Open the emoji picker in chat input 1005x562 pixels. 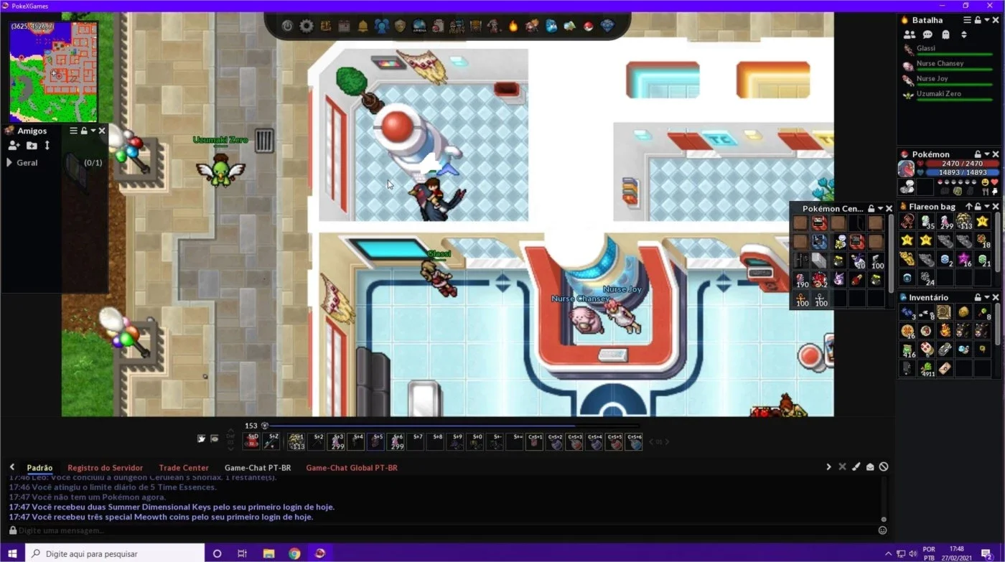click(882, 530)
